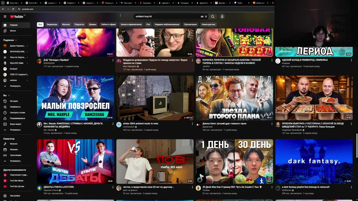The height and width of the screenshot is (201, 358).
Task: Focus the search field containing ambient loop kit
Action: click(168, 16)
